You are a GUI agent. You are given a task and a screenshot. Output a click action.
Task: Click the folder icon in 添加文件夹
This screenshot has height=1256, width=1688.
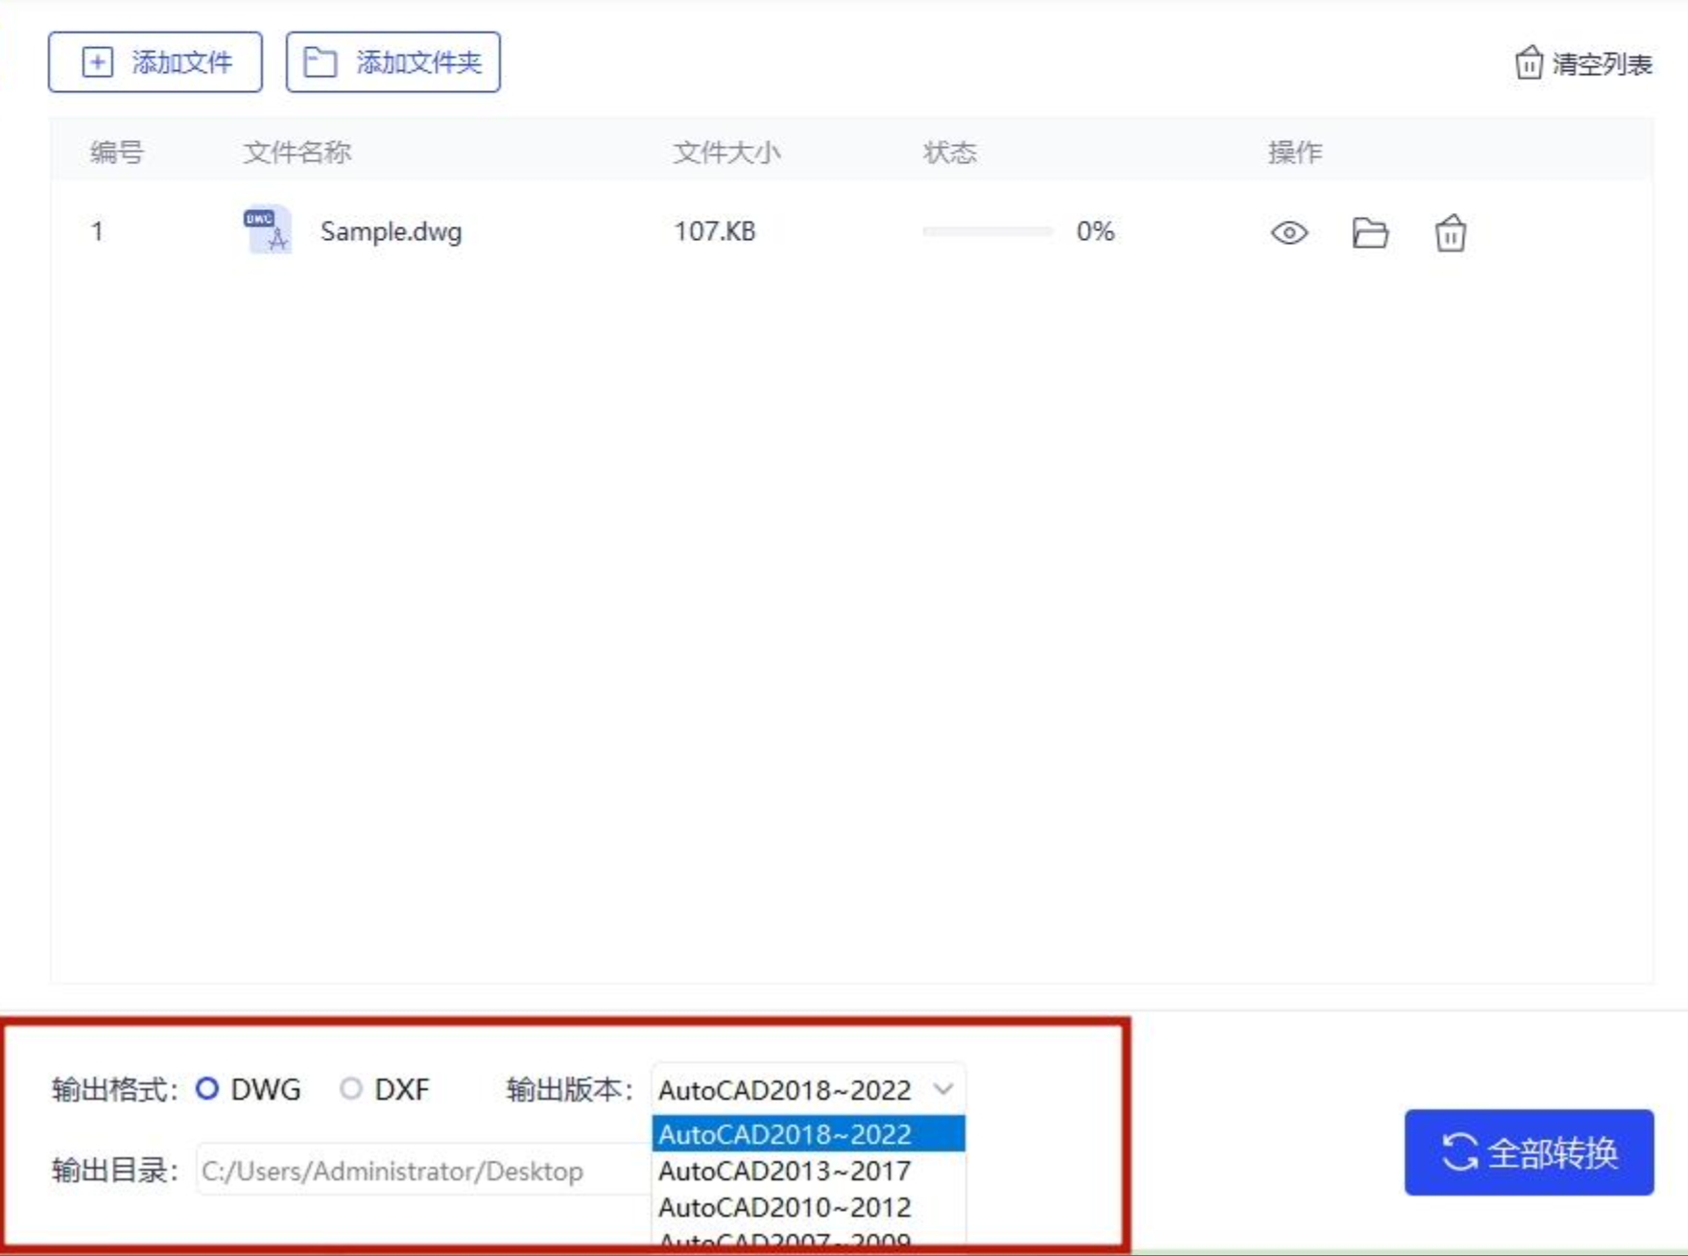coord(320,62)
